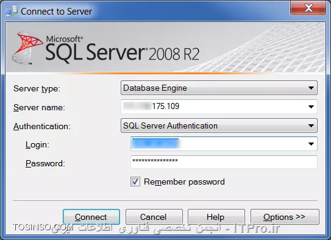
Task: Cancel the connection dialog
Action: coord(154,217)
